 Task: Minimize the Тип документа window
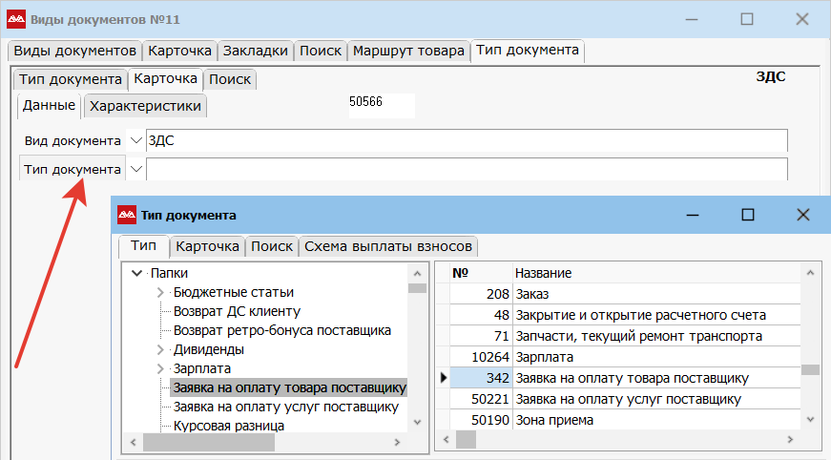coord(692,215)
